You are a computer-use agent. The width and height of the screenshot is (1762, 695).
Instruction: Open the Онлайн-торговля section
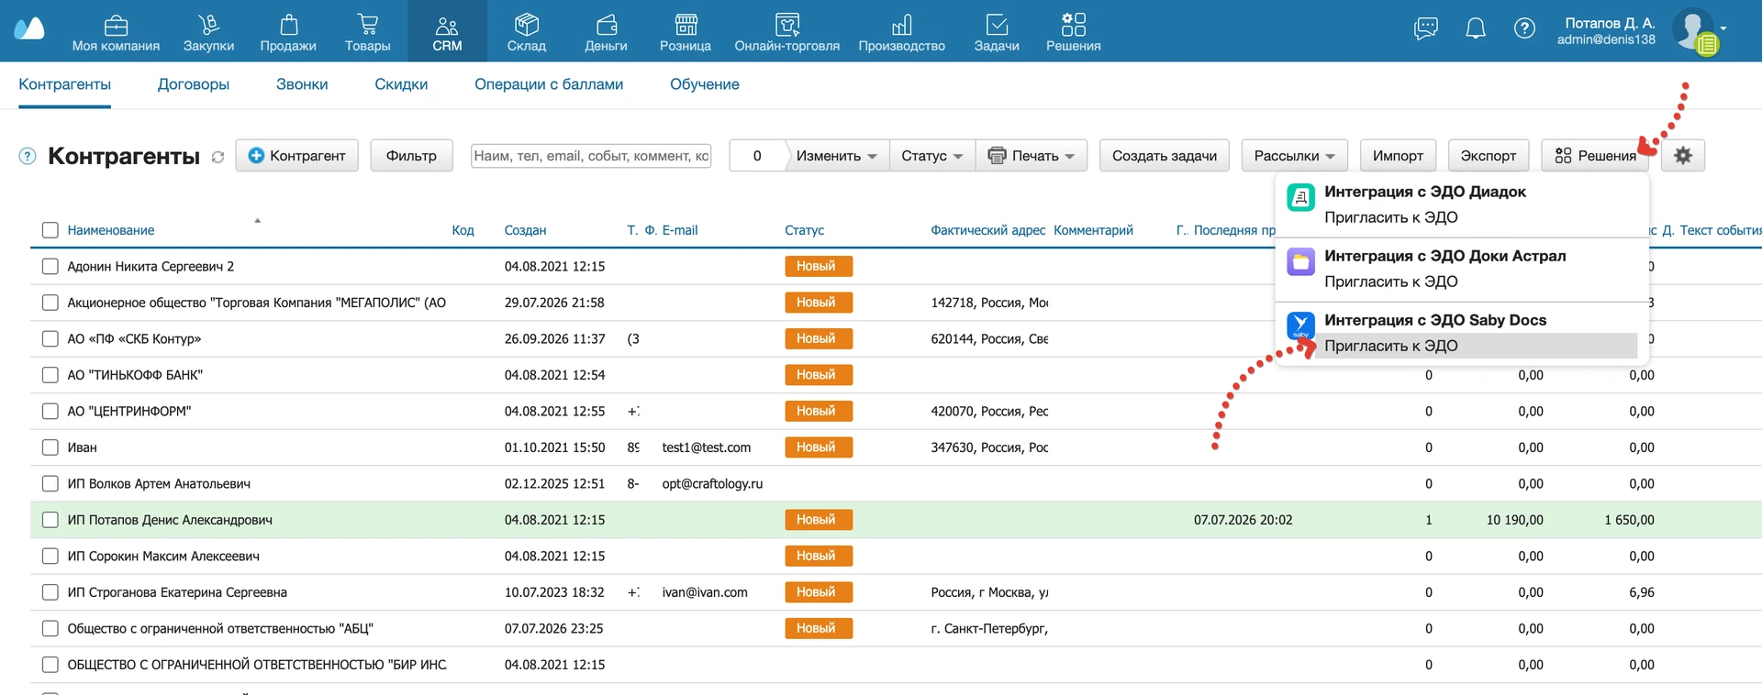coord(786,33)
